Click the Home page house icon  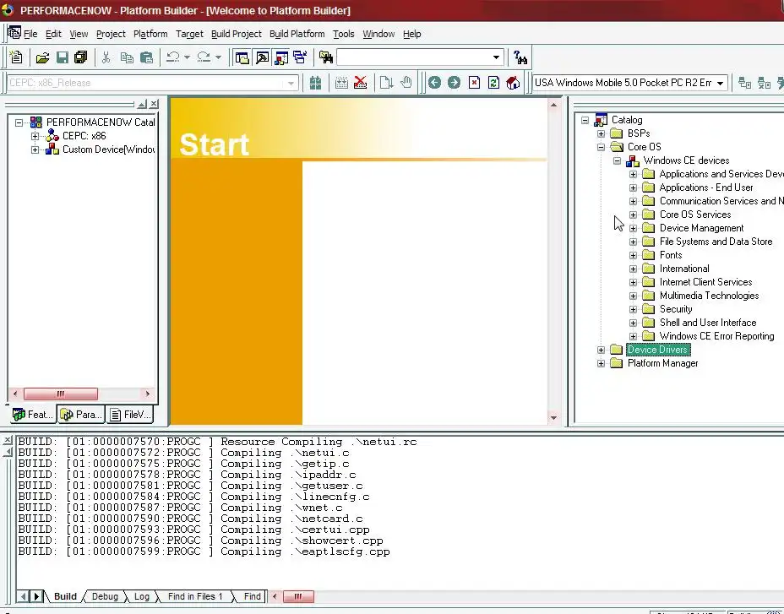pyautogui.click(x=513, y=83)
